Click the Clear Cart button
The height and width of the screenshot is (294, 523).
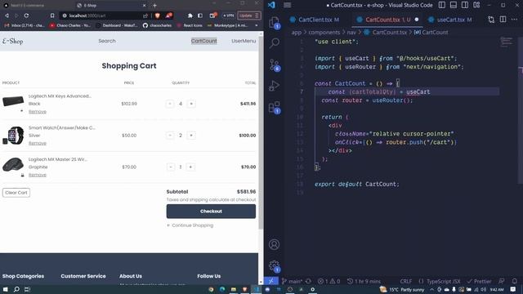click(16, 193)
